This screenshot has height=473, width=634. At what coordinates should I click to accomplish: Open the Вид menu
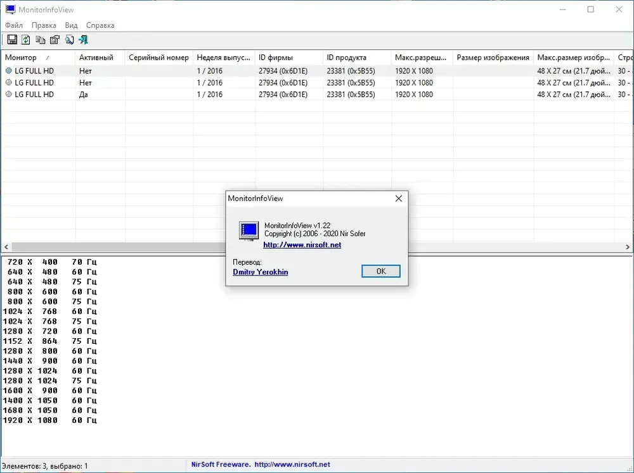71,25
